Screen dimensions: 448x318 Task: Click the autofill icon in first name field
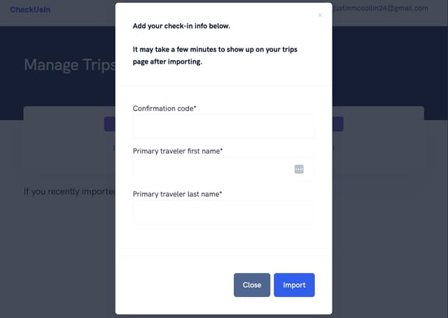tap(299, 169)
